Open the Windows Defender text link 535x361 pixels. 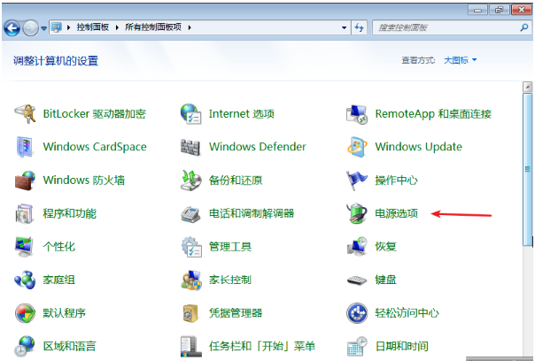point(257,147)
